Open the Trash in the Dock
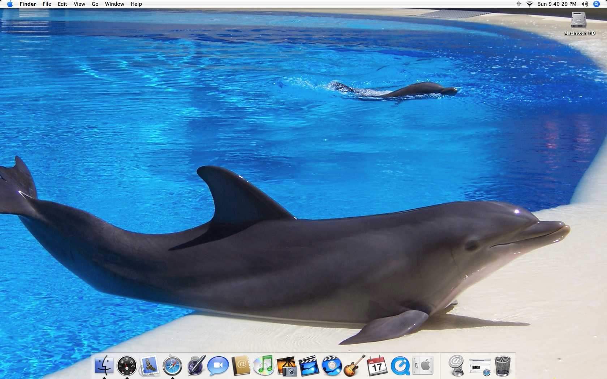Viewport: 607px width, 379px height. [503, 365]
